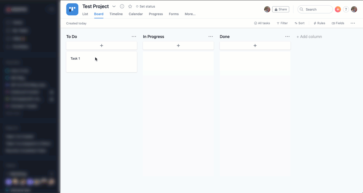This screenshot has width=363, height=193.
Task: Open the profile avatar at top right
Action: 354,9
